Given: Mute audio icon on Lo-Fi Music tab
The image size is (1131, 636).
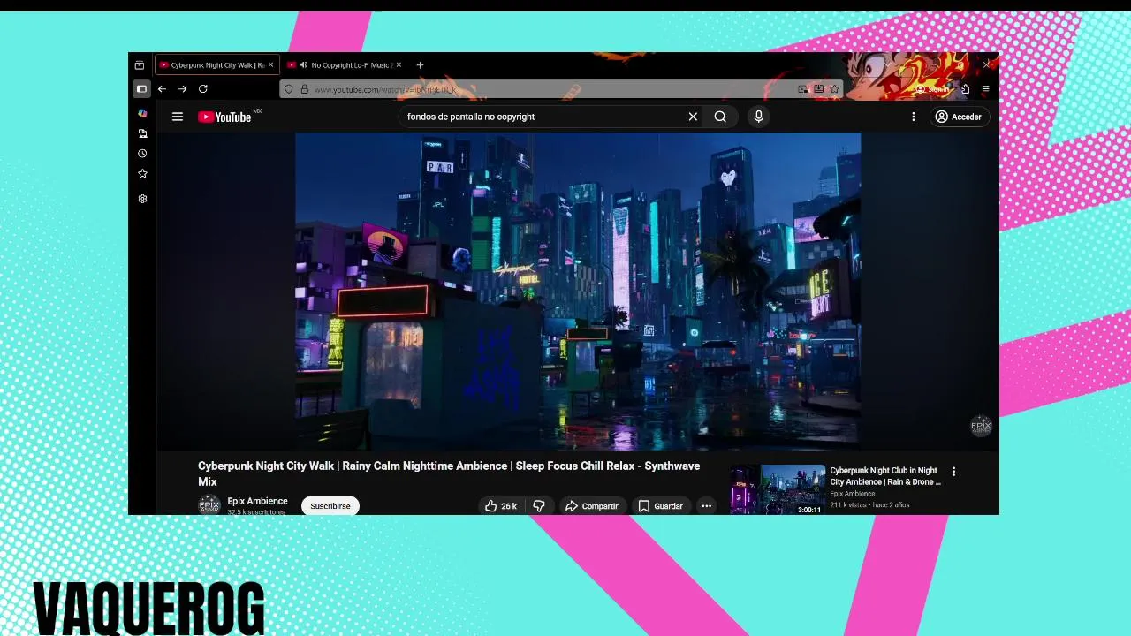Looking at the screenshot, I should 304,65.
